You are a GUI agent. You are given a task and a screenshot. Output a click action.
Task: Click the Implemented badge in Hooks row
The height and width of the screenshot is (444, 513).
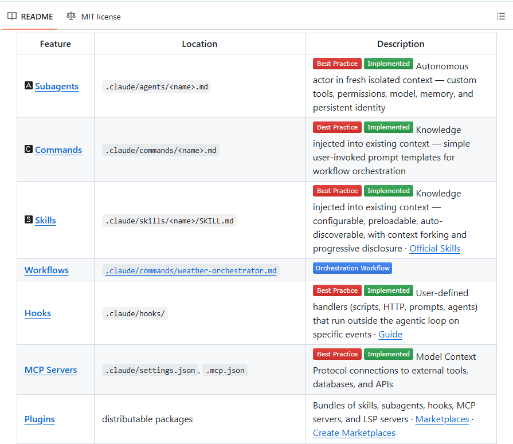[389, 290]
